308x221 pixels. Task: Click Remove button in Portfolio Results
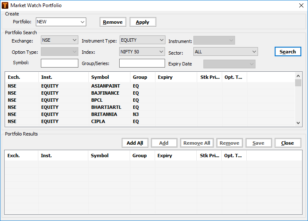[x=229, y=143]
